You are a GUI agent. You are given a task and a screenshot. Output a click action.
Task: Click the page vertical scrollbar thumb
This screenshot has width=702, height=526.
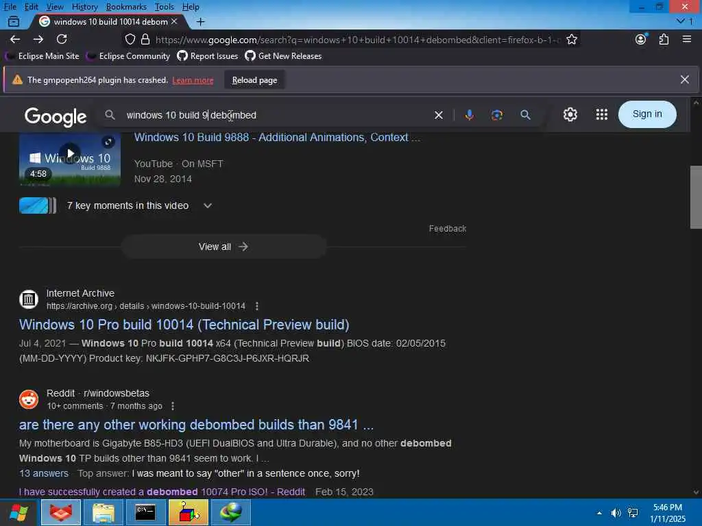coord(696,197)
